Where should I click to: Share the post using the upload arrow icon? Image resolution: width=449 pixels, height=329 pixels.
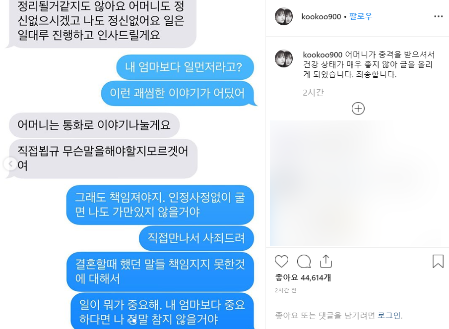pyautogui.click(x=326, y=261)
